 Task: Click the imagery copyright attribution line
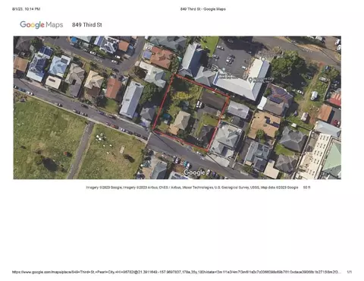[x=192, y=188]
